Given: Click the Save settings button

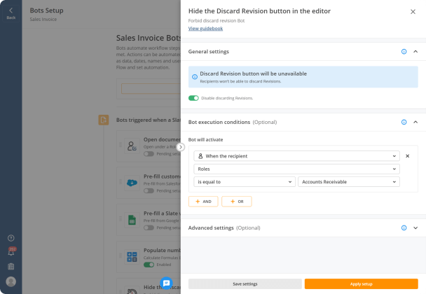Looking at the screenshot, I should pyautogui.click(x=245, y=284).
